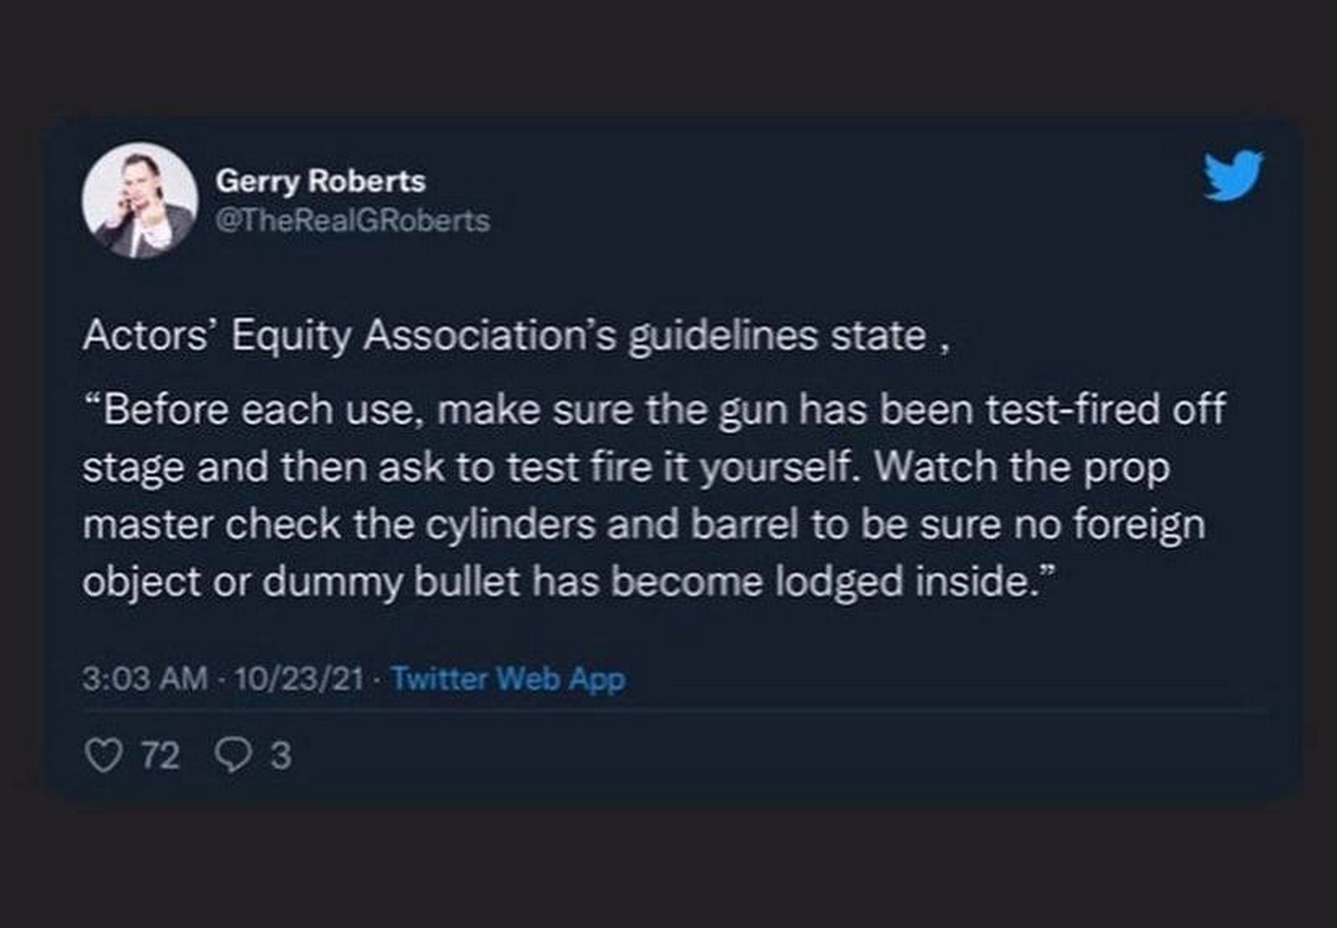Click the line starting "master check the cylinders"
The image size is (1337, 928).
[643, 525]
